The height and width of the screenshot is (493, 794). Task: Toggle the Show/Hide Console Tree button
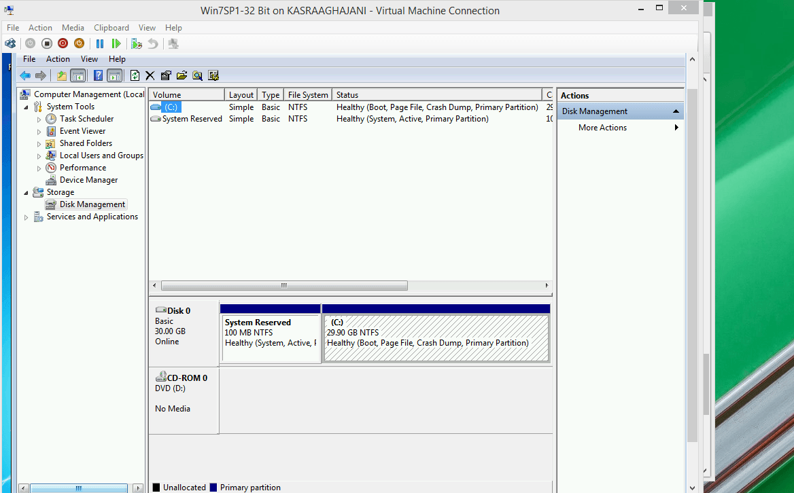point(78,75)
